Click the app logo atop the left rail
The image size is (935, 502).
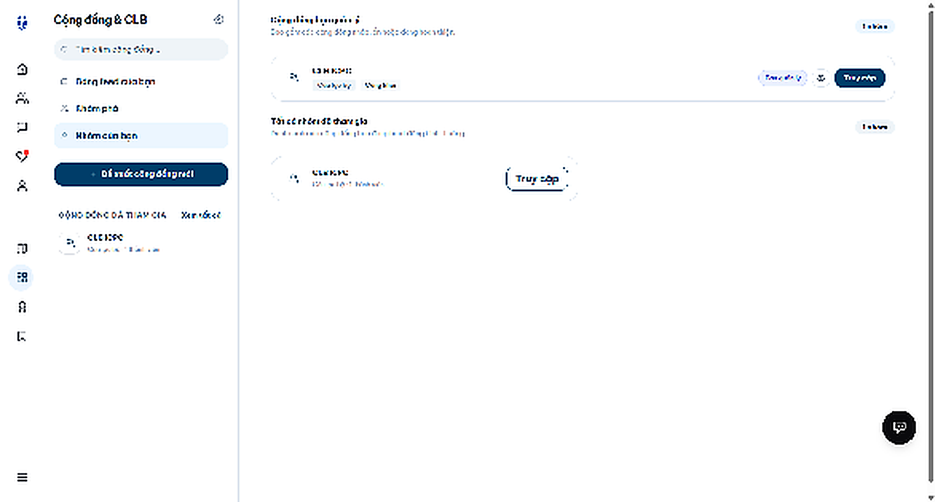[x=22, y=22]
